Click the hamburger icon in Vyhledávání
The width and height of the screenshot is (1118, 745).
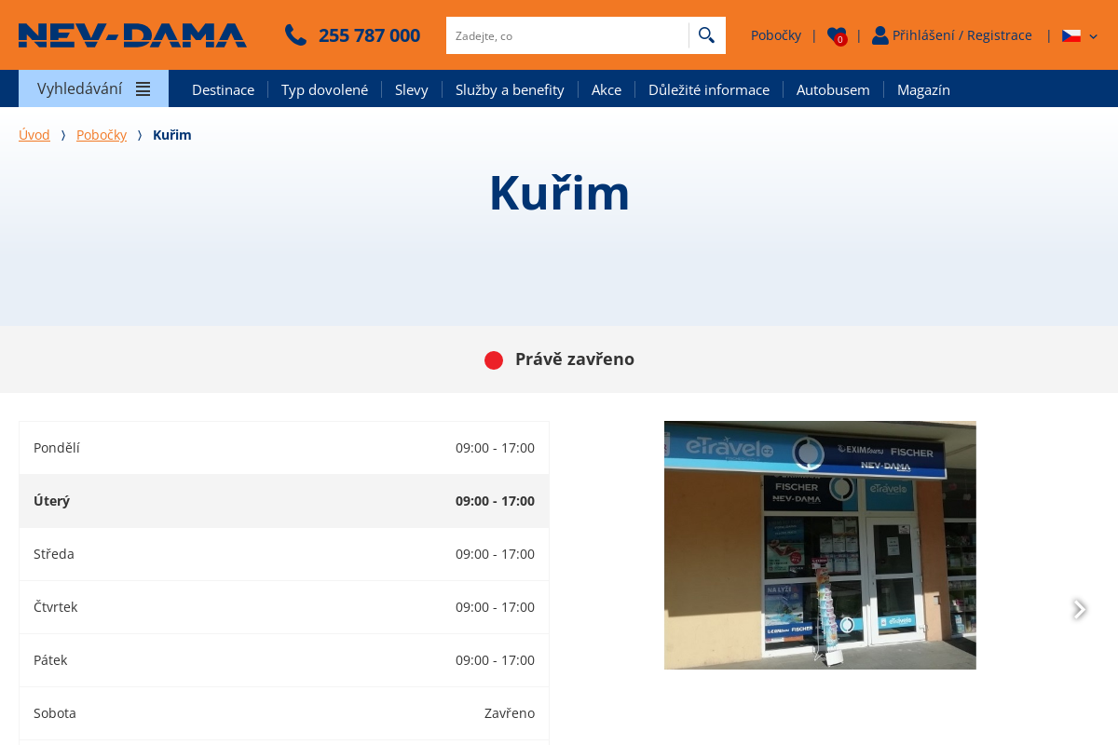point(143,89)
